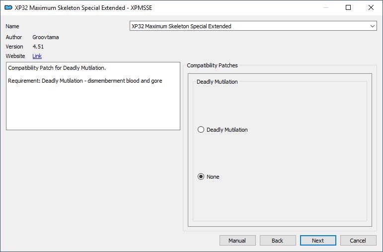Click 'Compatibility Patch for Deadly Mutilation.' text
383x252 pixels.
57,68
